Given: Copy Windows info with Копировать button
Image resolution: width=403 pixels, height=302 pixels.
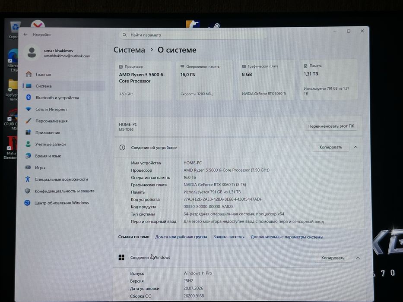Looking at the screenshot, I should pyautogui.click(x=333, y=258).
